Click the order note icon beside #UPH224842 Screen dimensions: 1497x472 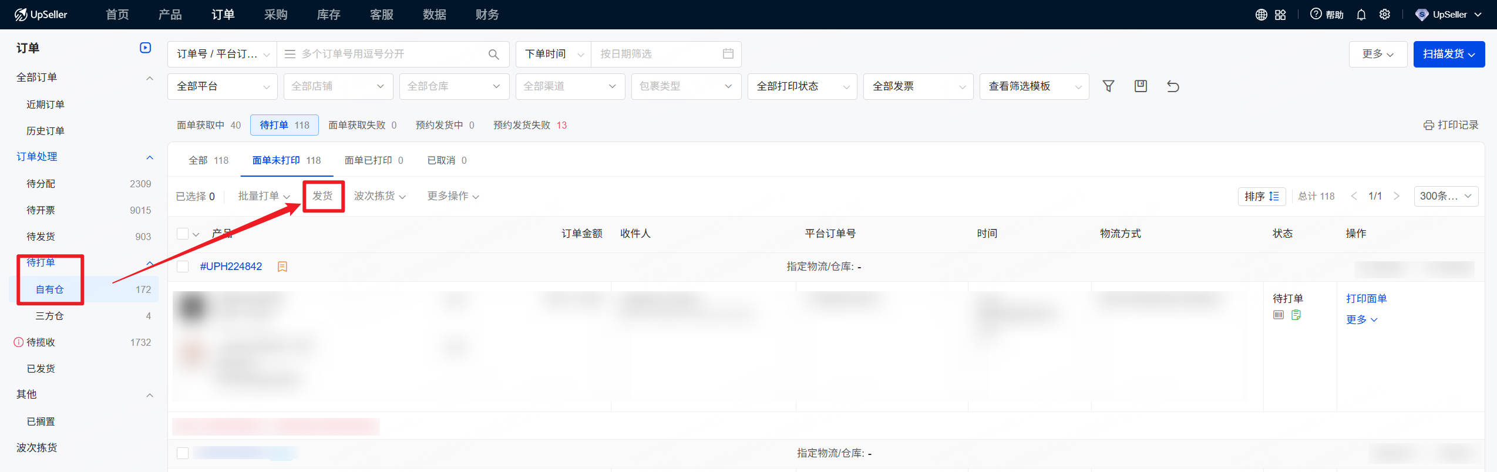click(282, 267)
